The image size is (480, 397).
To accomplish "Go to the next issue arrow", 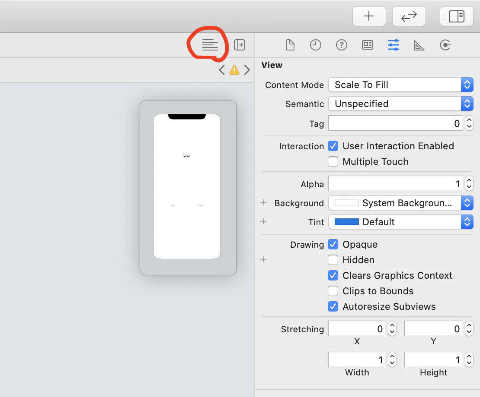I will tap(247, 70).
